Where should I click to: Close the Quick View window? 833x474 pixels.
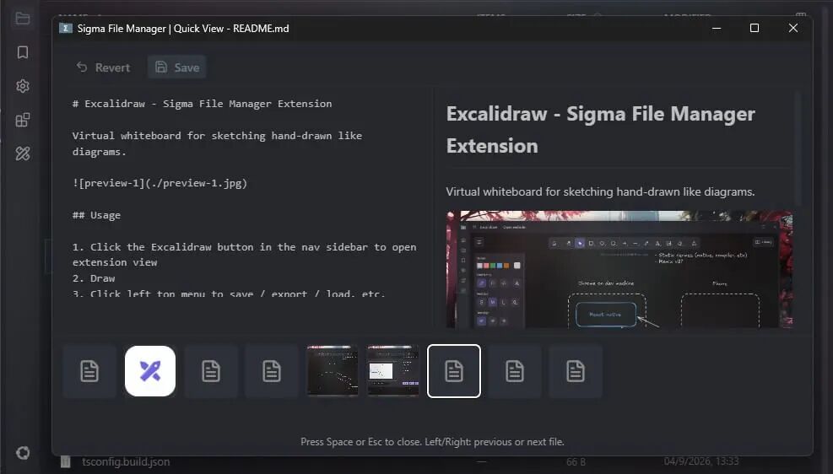(793, 28)
